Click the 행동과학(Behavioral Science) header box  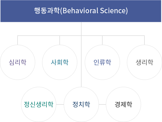[81, 11]
